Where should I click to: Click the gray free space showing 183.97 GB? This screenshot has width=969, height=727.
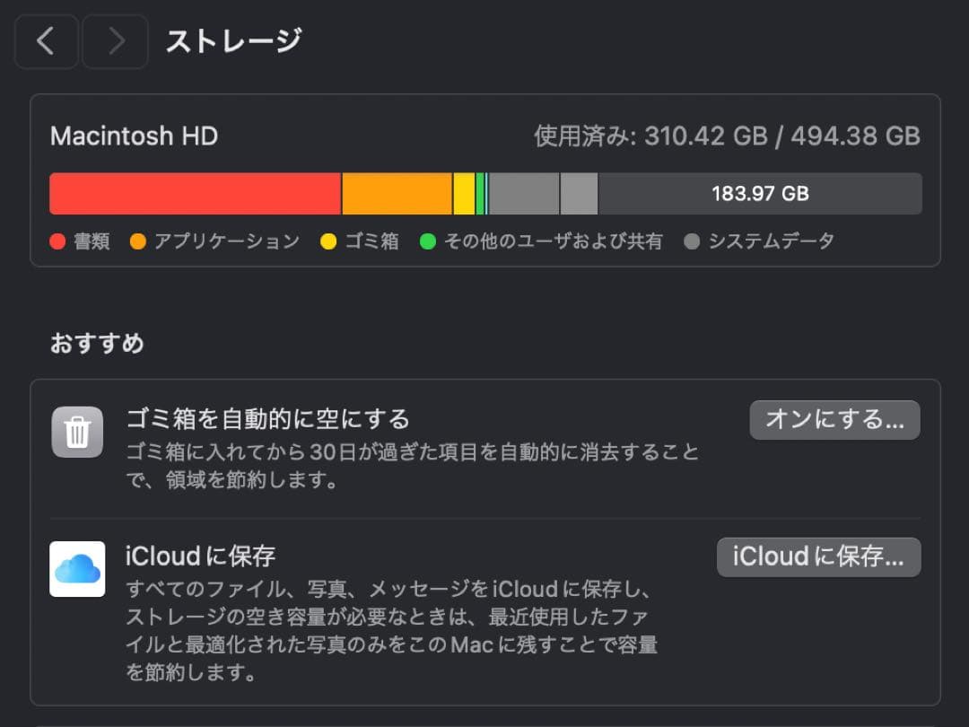click(x=763, y=193)
